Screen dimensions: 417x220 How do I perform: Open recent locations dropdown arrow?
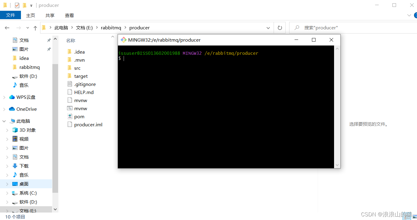coord(28,28)
